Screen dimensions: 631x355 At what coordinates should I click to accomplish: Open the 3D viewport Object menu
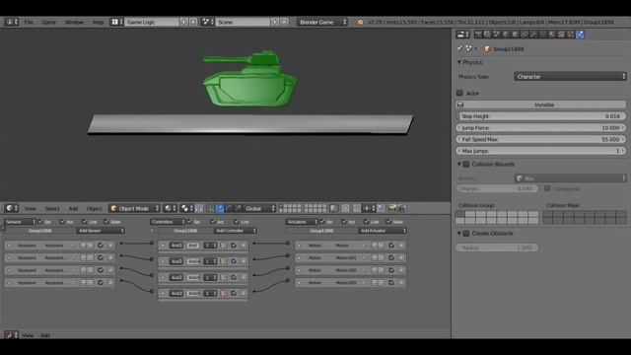(x=95, y=208)
